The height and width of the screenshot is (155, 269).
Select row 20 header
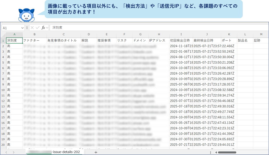point(3,145)
